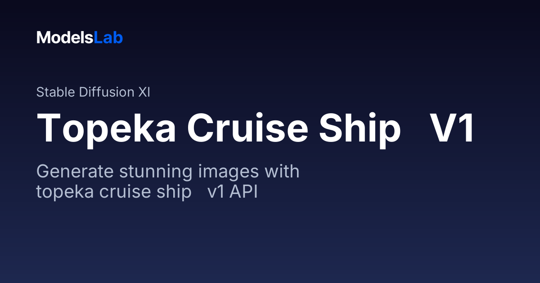This screenshot has width=540, height=283.
Task: Click the word "Stable" above the headline
Action: coord(56,92)
